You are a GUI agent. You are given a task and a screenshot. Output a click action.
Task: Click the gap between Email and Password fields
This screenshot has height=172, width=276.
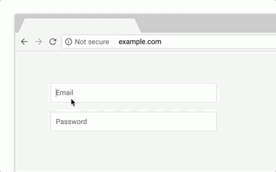133,107
